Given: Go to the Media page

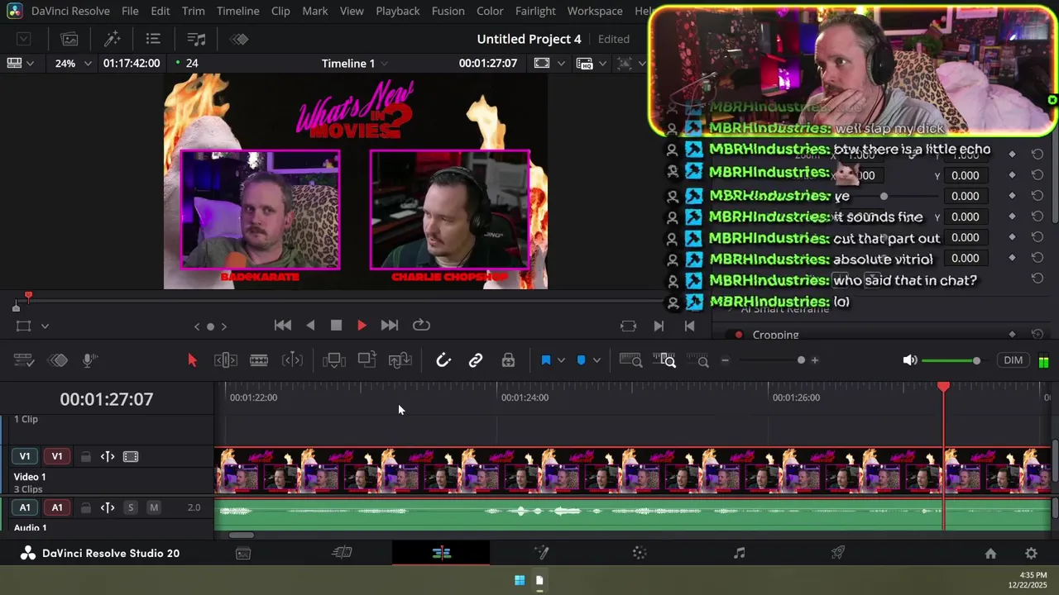Looking at the screenshot, I should tap(243, 554).
